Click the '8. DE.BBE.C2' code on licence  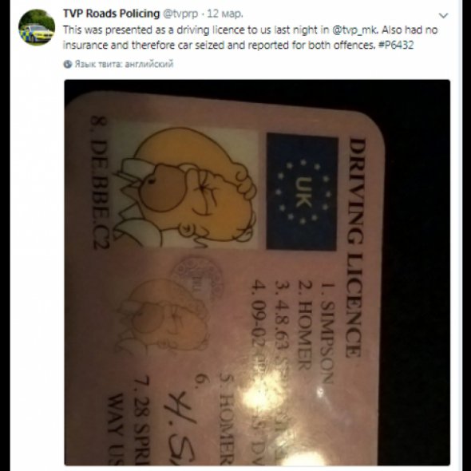pyautogui.click(x=100, y=182)
